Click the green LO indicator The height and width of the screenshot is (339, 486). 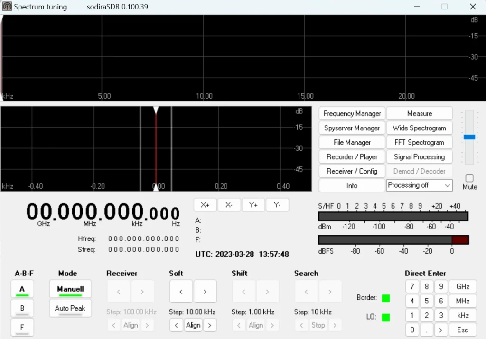point(385,317)
